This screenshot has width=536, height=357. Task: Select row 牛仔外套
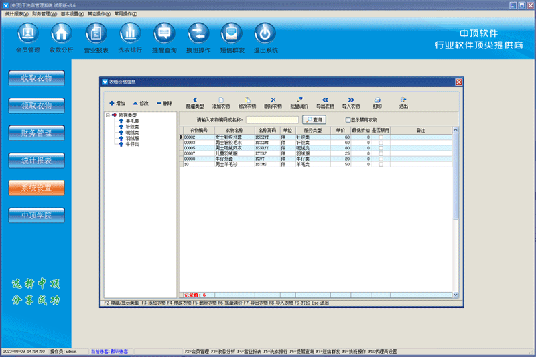tap(316, 159)
